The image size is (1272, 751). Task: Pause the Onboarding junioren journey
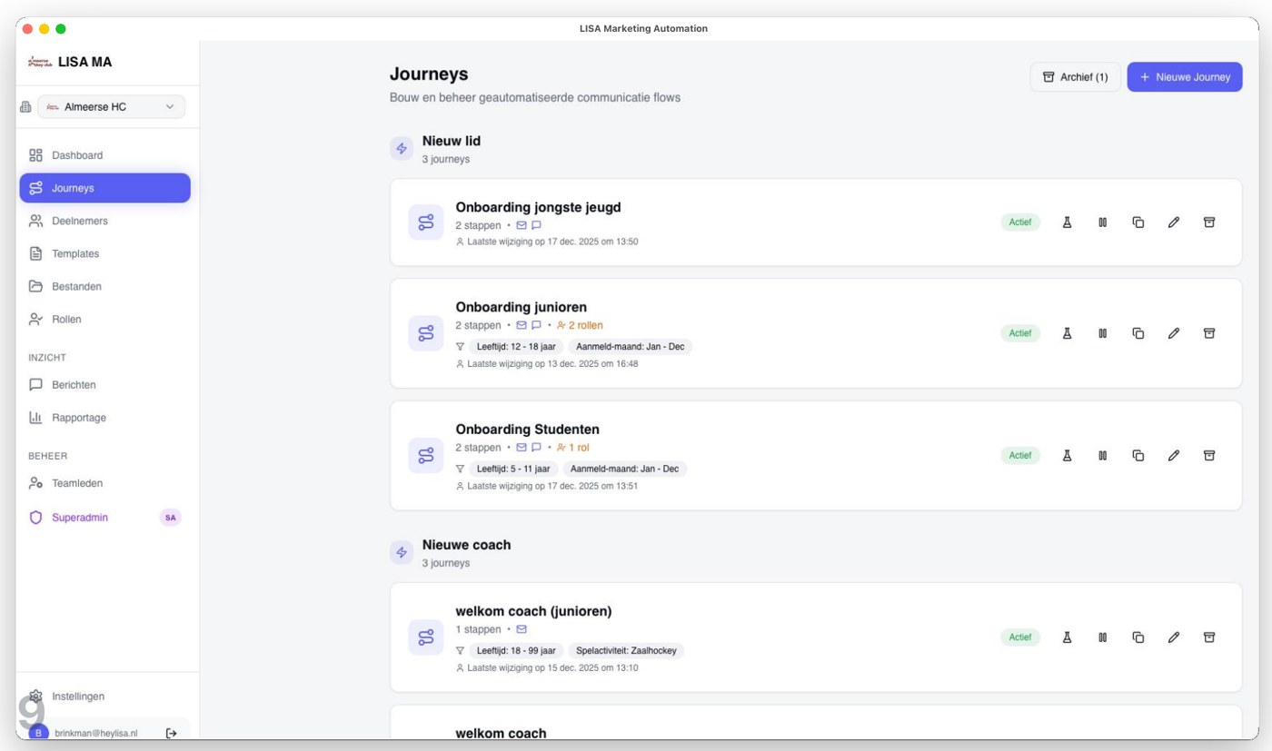pos(1102,333)
